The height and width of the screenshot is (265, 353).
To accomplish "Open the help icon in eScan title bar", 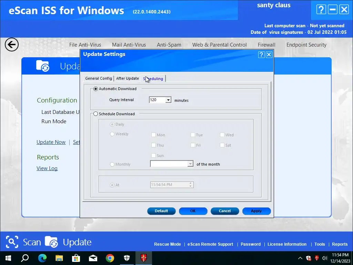I will (321, 10).
